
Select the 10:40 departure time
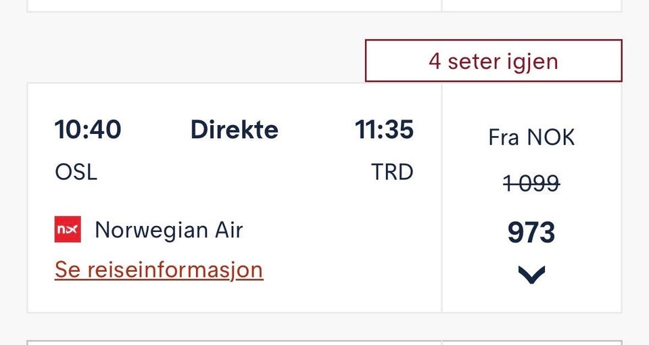(x=88, y=129)
